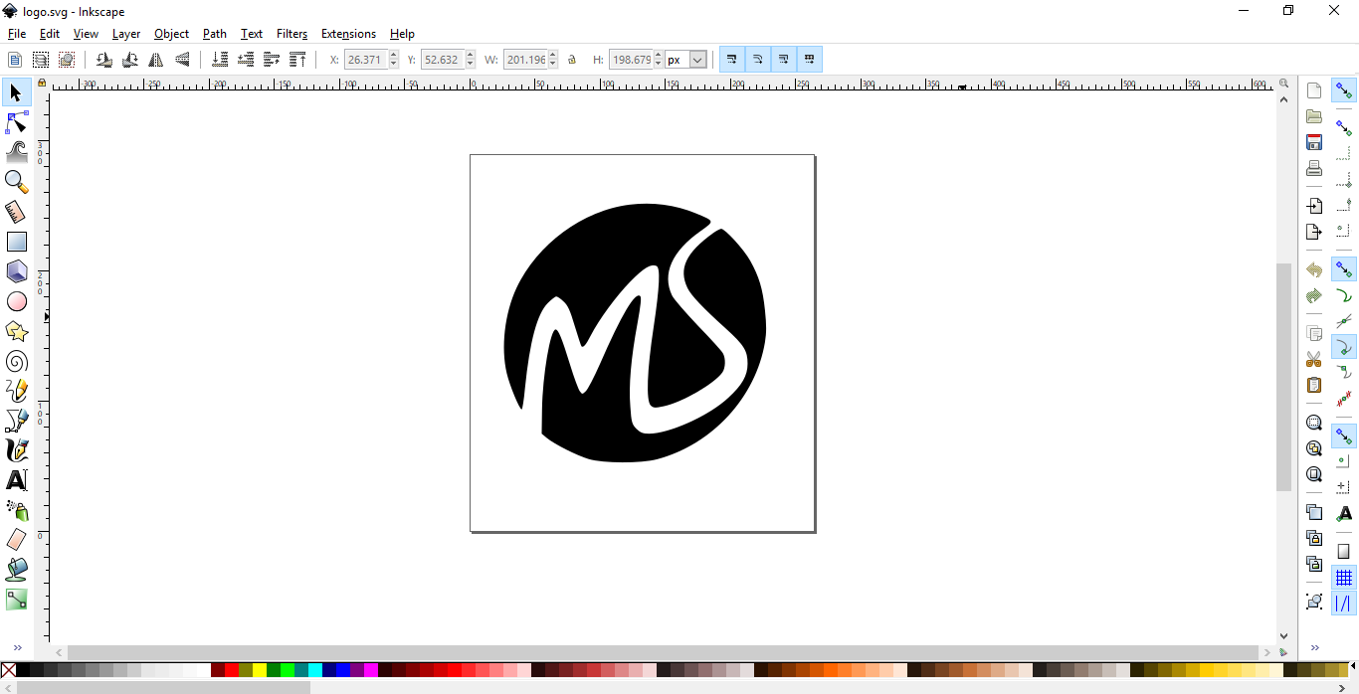Select the Node editing tool
The image size is (1359, 694).
click(16, 123)
